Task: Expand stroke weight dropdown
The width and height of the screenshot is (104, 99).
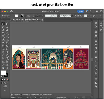Action: (x=43, y=16)
